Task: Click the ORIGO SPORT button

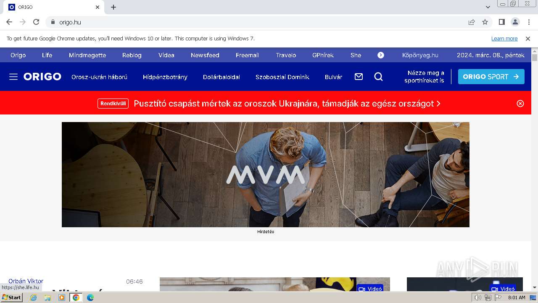Action: pyautogui.click(x=491, y=77)
